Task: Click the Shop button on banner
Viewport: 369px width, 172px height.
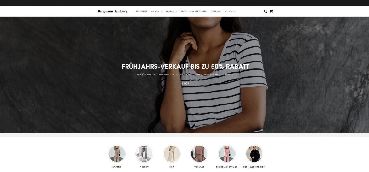Action: 185,83
